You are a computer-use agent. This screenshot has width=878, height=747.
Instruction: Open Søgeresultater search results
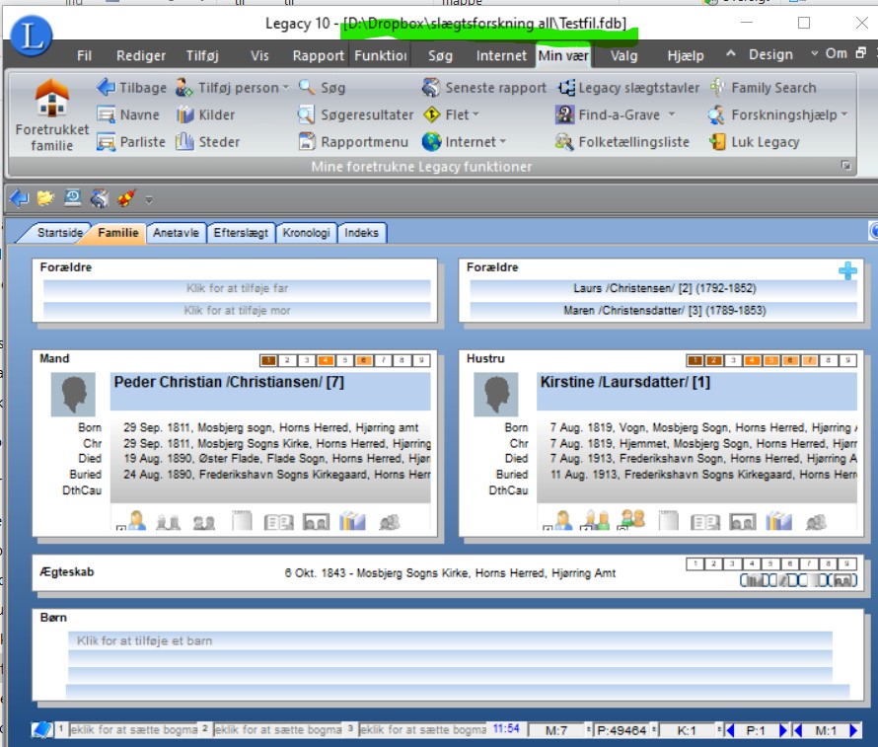[356, 114]
